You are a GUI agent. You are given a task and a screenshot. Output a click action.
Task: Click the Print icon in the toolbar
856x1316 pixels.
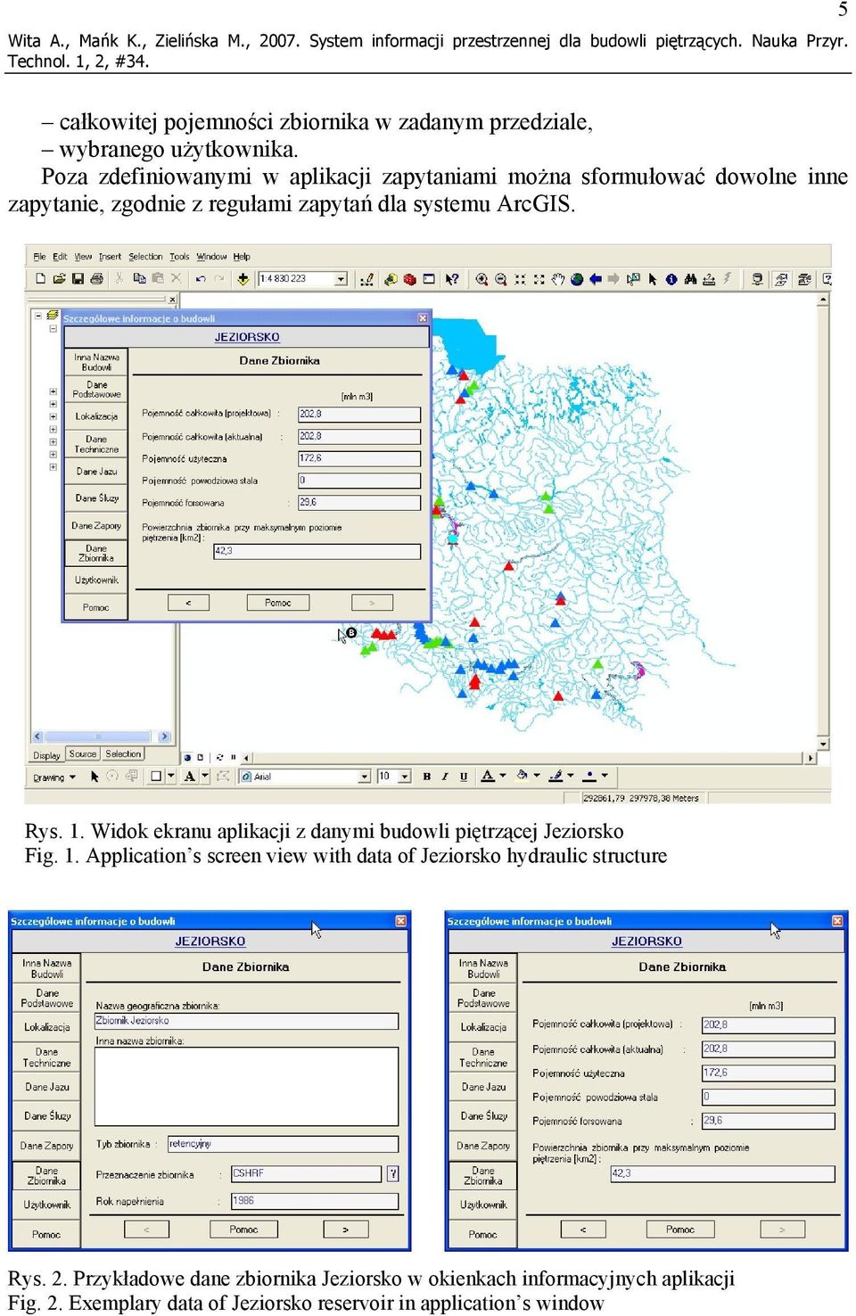click(x=96, y=279)
